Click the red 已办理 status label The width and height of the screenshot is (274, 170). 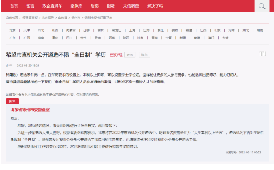click(116, 55)
